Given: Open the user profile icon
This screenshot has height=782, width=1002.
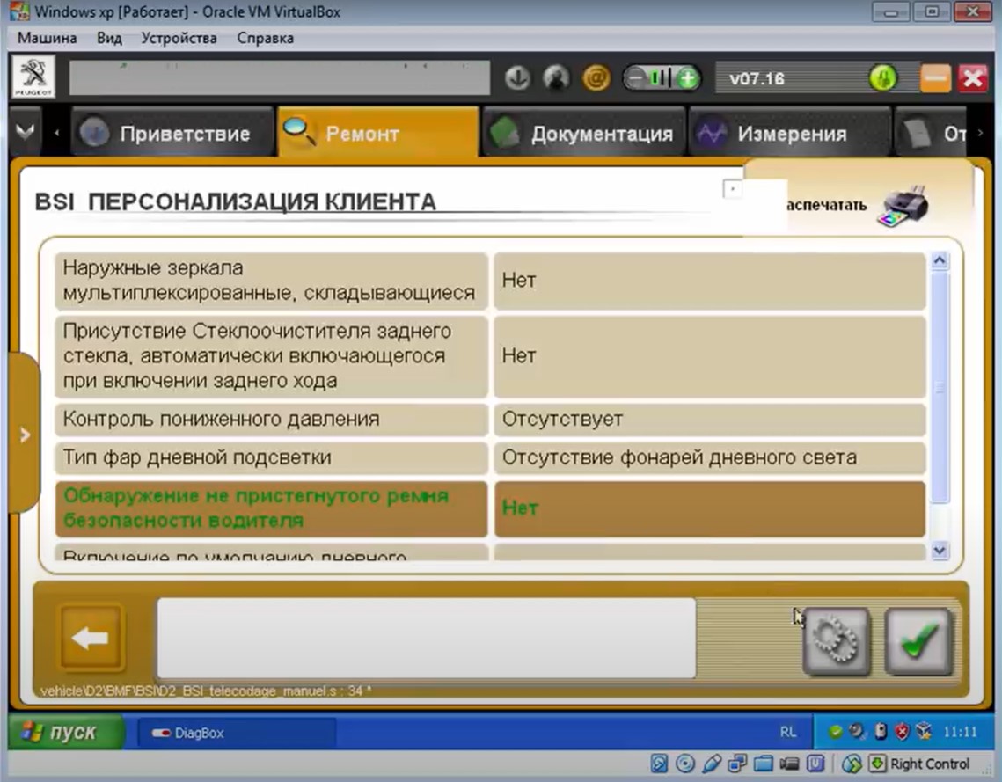Looking at the screenshot, I should [x=556, y=78].
